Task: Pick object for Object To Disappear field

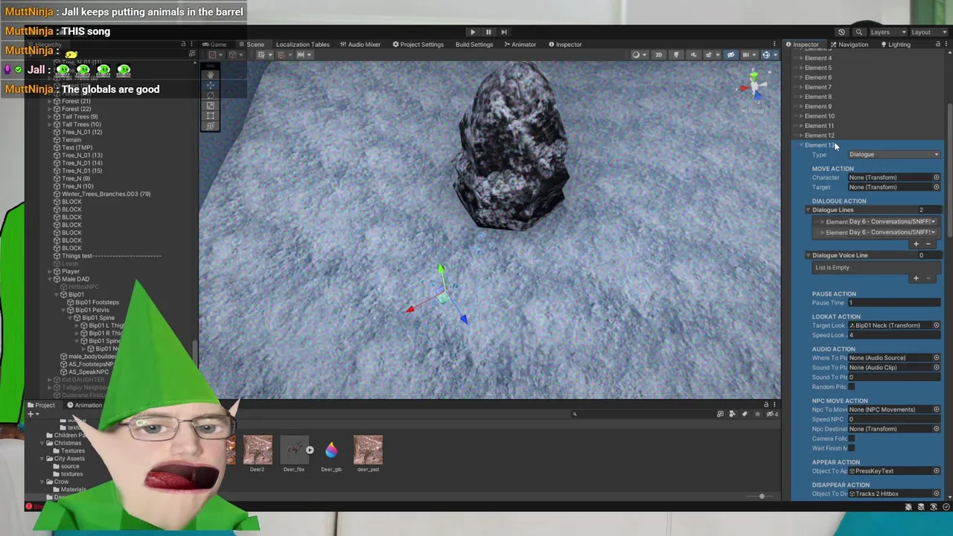Action: (x=937, y=494)
